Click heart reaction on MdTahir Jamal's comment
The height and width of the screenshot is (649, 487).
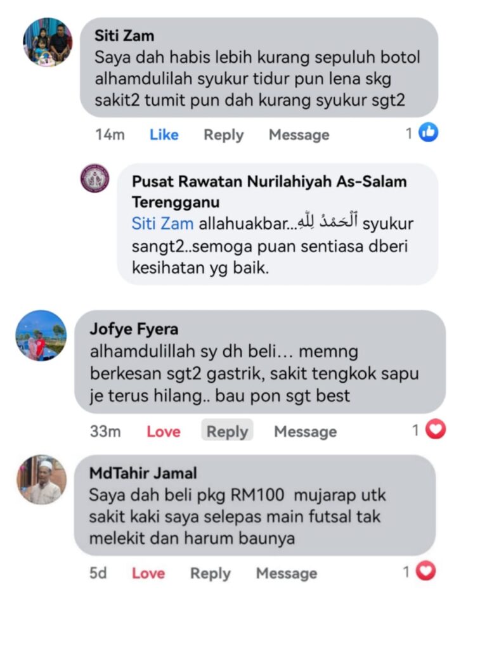425,571
